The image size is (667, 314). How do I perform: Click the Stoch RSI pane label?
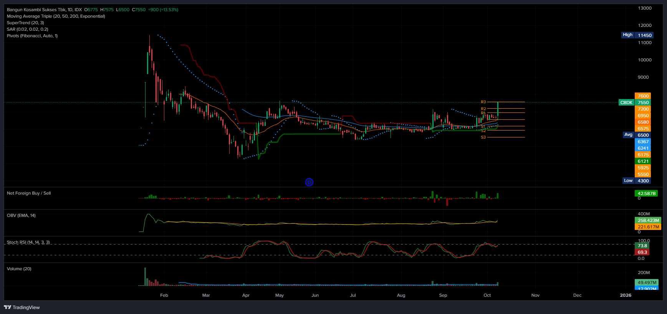click(x=28, y=242)
